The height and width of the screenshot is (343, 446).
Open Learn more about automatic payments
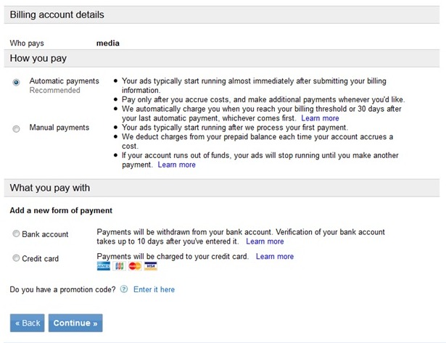tap(320, 118)
